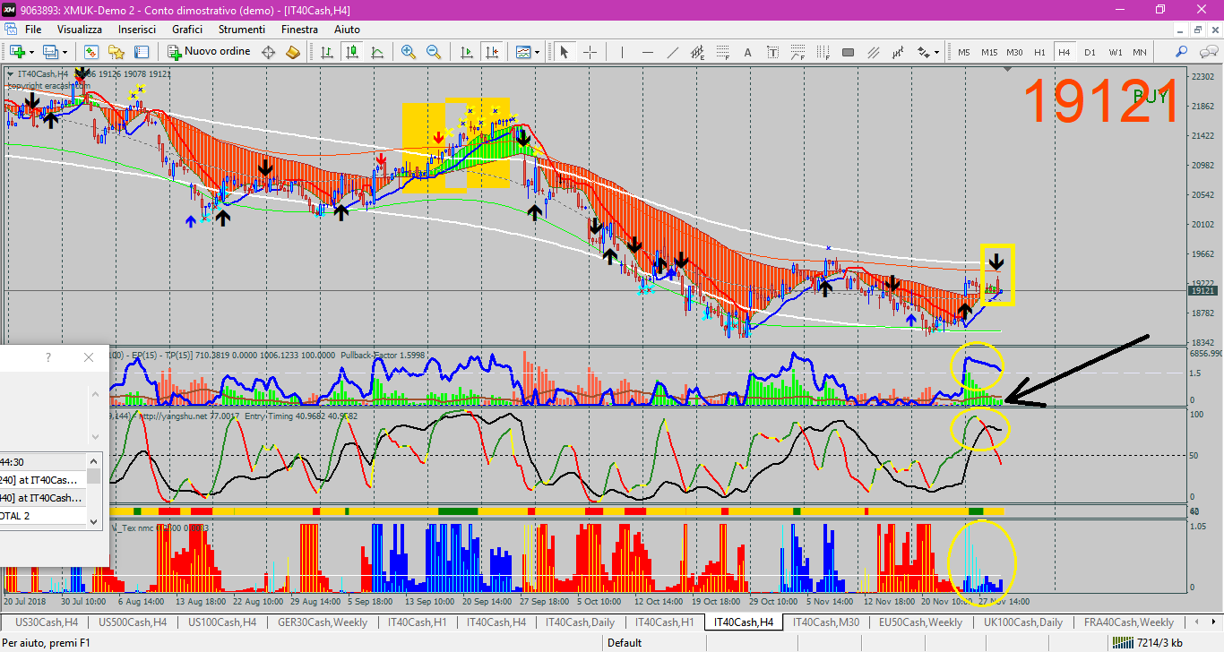Select the arrow cursor tool
This screenshot has height=652, width=1224.
point(565,52)
